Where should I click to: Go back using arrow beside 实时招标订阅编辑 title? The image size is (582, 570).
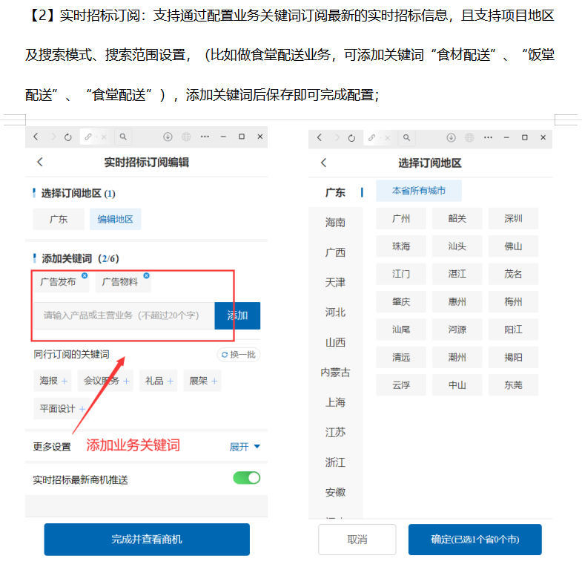point(40,162)
